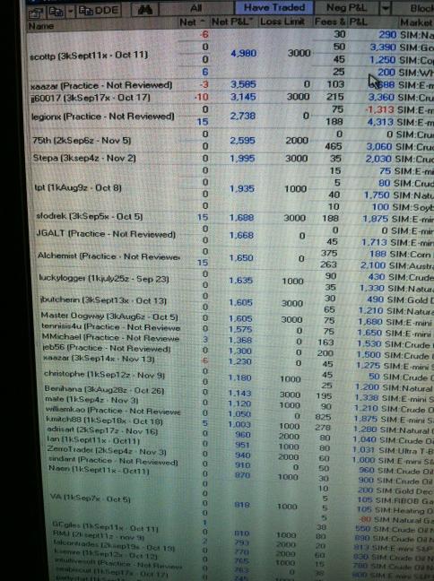Select Benihana (3kAug28z - Oct 26) account
The image size is (434, 581).
click(104, 390)
